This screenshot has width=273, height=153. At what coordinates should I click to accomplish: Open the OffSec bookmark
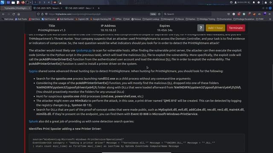[x=117, y=19]
